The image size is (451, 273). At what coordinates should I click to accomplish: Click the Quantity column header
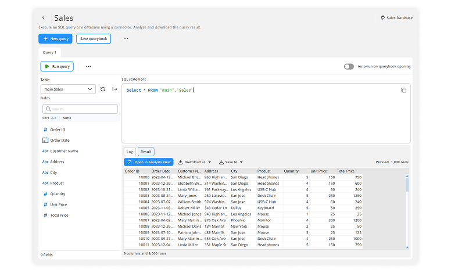point(296,171)
